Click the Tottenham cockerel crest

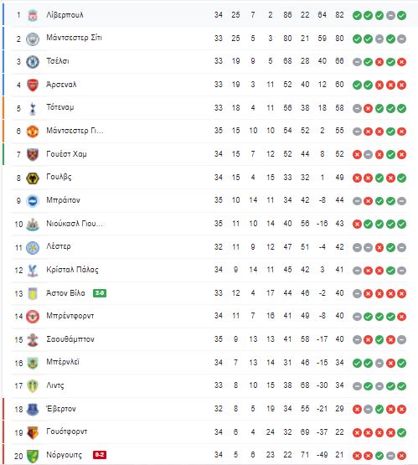[33, 109]
